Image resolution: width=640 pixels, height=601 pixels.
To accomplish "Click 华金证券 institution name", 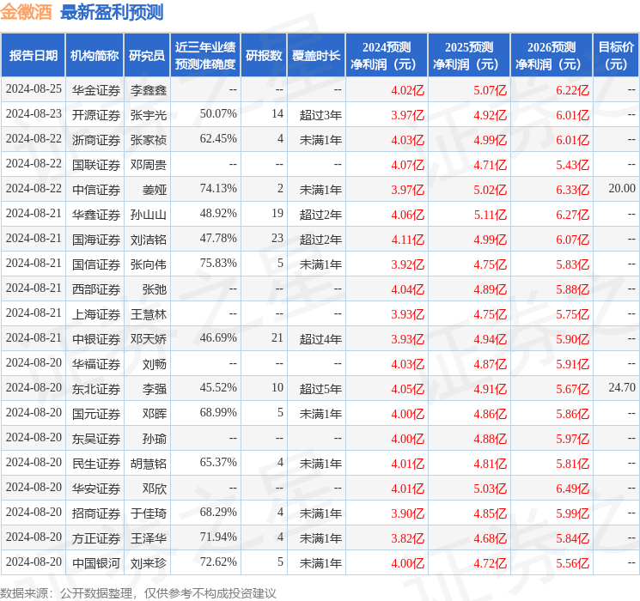I will point(96,90).
